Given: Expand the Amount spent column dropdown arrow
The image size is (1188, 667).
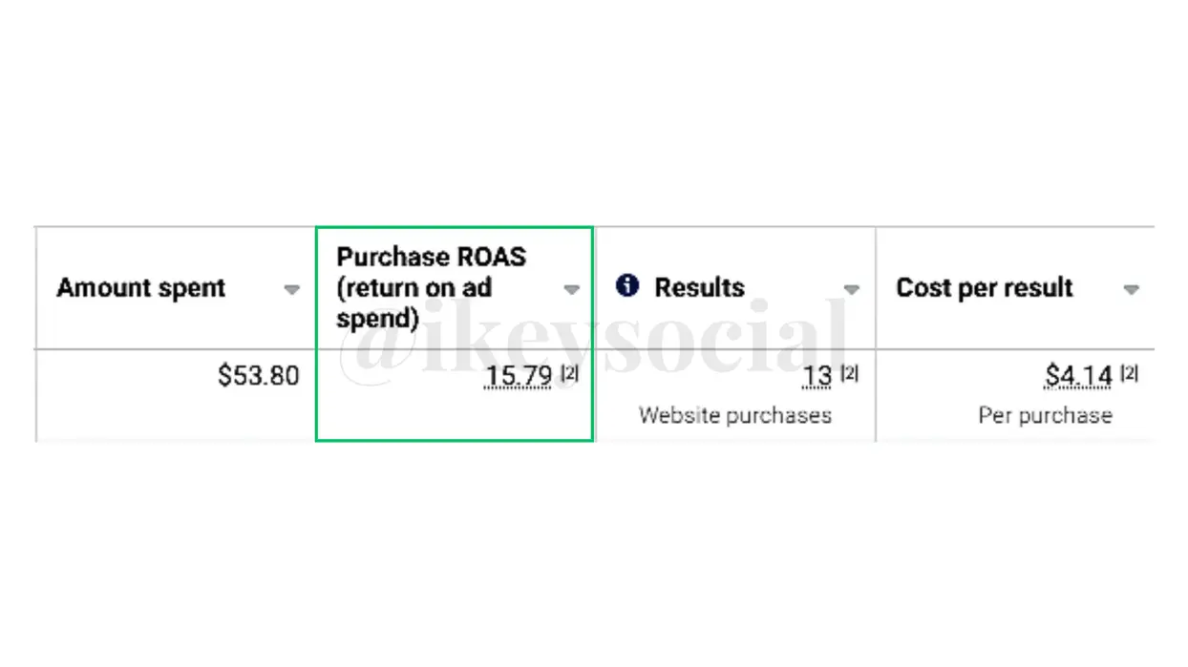Looking at the screenshot, I should [x=292, y=290].
